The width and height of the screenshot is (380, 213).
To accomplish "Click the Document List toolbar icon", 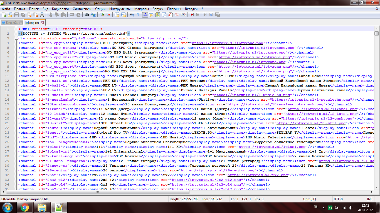I will (x=164, y=15).
